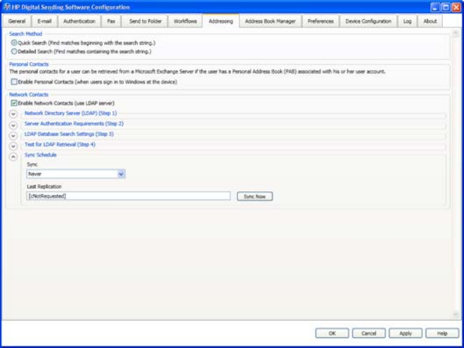Expand Network Directory Server (LDAP) Step 1
464x348 pixels.
tap(13, 114)
